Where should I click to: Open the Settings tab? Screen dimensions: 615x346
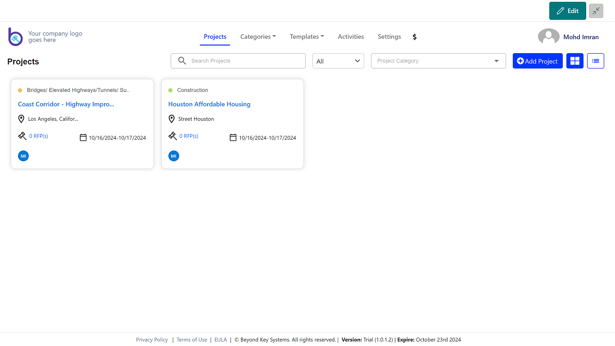point(389,37)
